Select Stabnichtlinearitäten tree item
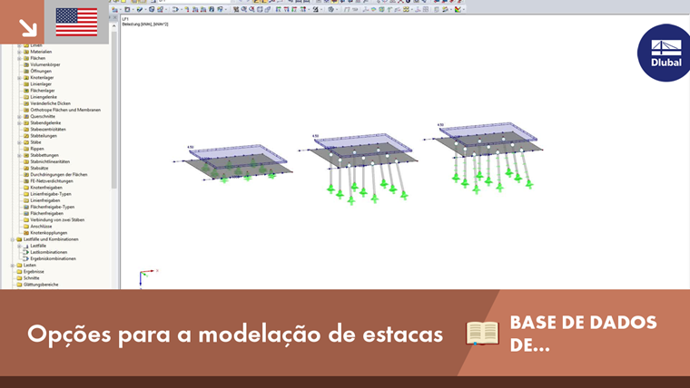The width and height of the screenshot is (690, 388). point(50,161)
